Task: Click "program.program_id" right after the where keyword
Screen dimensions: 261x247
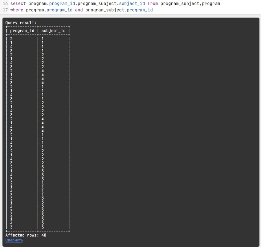Action: click(x=49, y=10)
